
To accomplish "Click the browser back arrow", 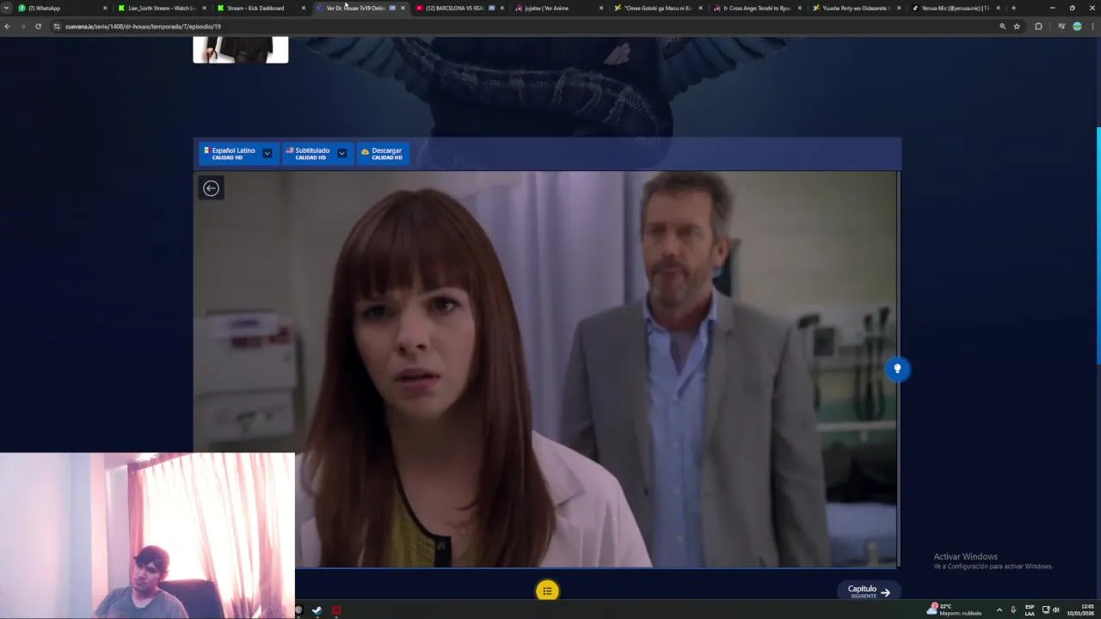I will tap(7, 27).
